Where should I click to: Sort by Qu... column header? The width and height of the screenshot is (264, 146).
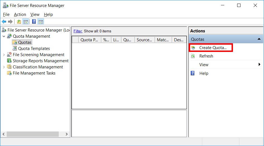pos(128,40)
